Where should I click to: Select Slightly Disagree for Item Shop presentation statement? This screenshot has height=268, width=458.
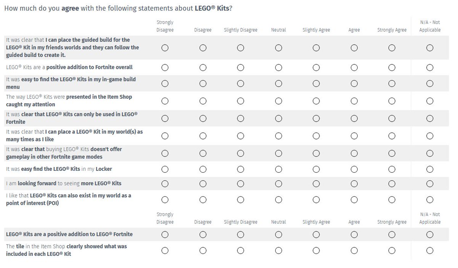(240, 101)
